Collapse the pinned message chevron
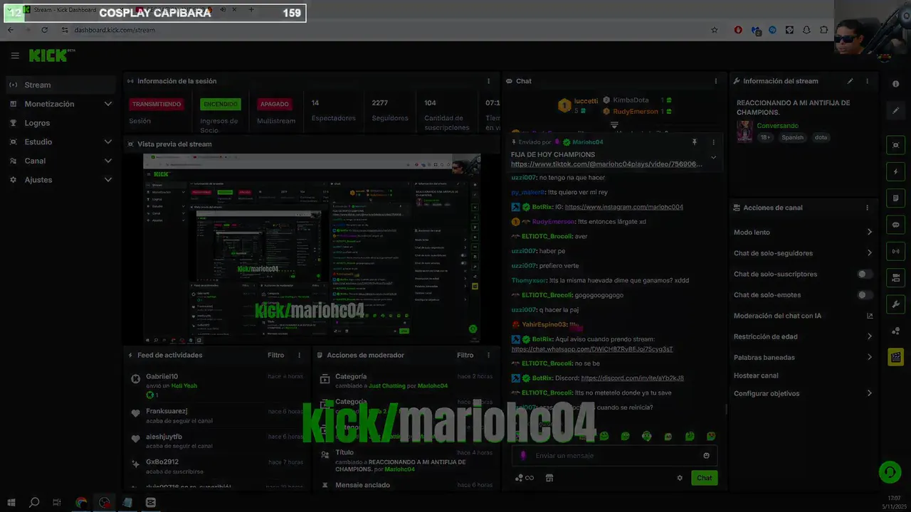 pos(713,158)
